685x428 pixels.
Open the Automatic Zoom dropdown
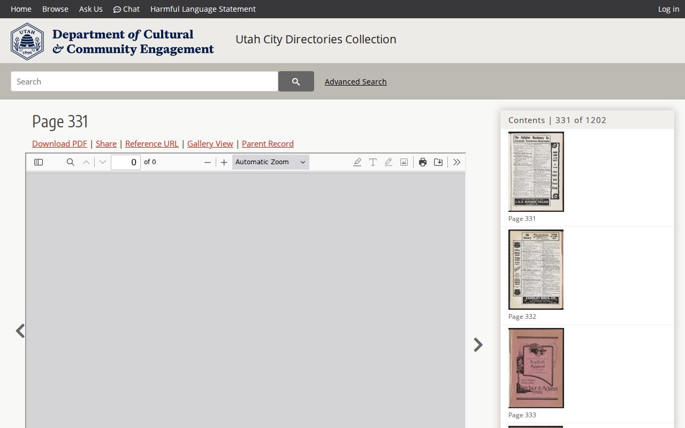[271, 162]
